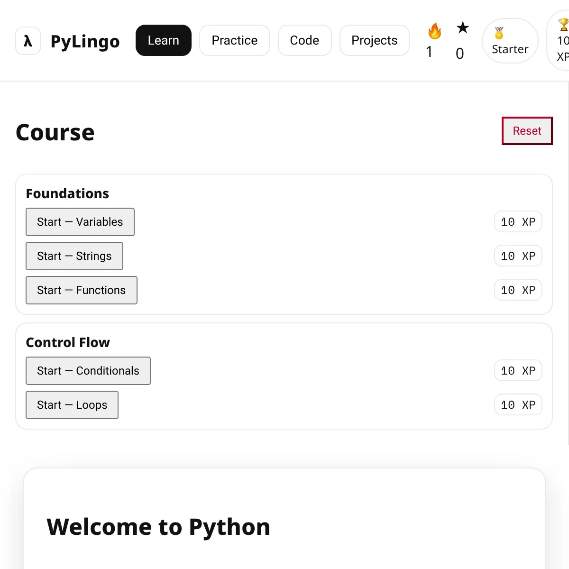Start the Strings lesson
The height and width of the screenshot is (569, 569).
(x=74, y=256)
